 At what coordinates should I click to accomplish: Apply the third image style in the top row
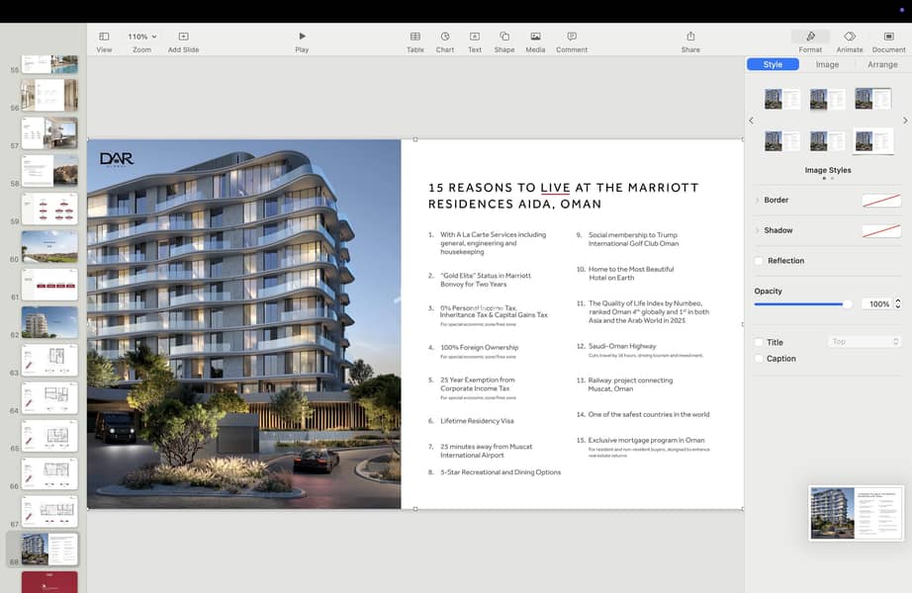(x=873, y=99)
